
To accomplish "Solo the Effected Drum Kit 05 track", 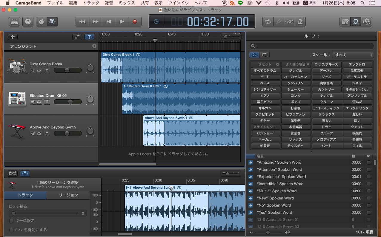I will coord(39,102).
